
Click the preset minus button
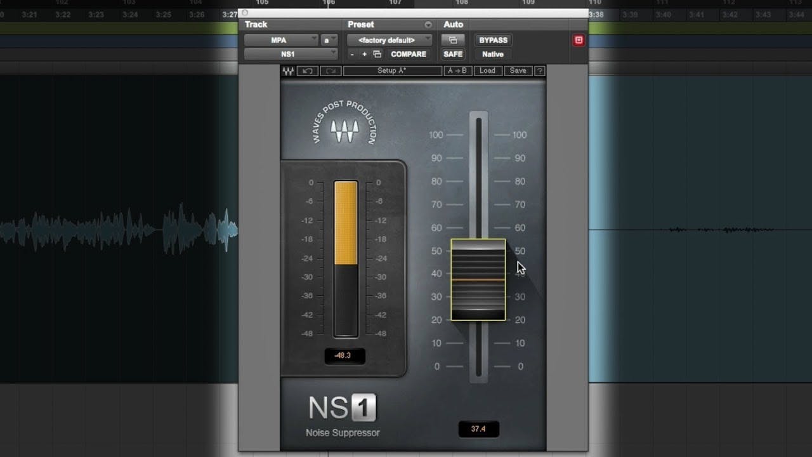pyautogui.click(x=352, y=55)
